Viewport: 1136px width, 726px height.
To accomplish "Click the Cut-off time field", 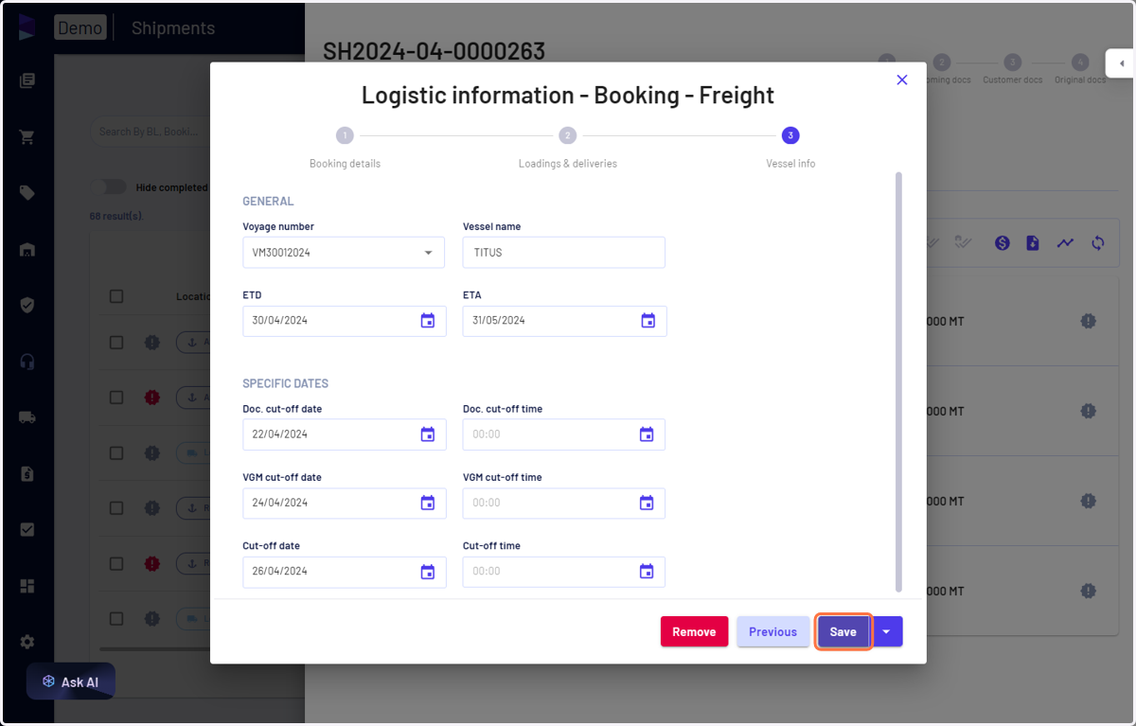I will pyautogui.click(x=564, y=572).
